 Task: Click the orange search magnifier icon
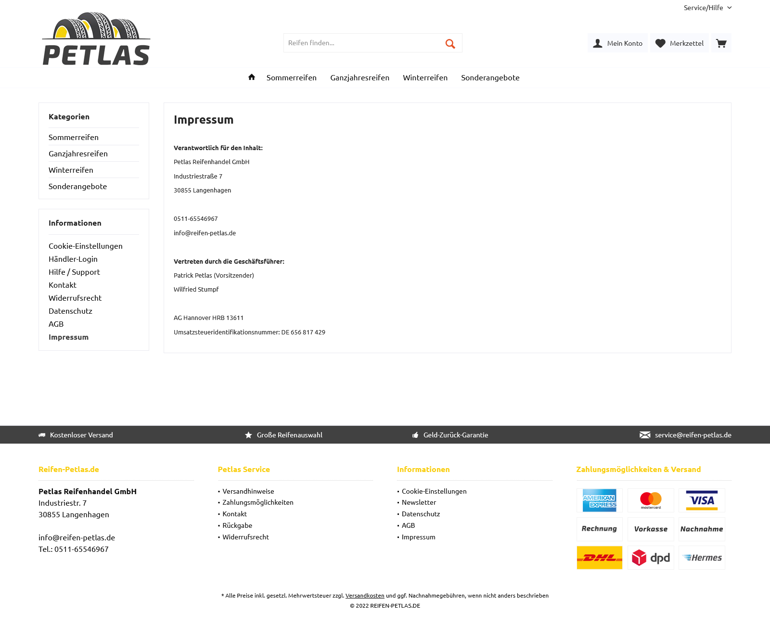tap(450, 43)
